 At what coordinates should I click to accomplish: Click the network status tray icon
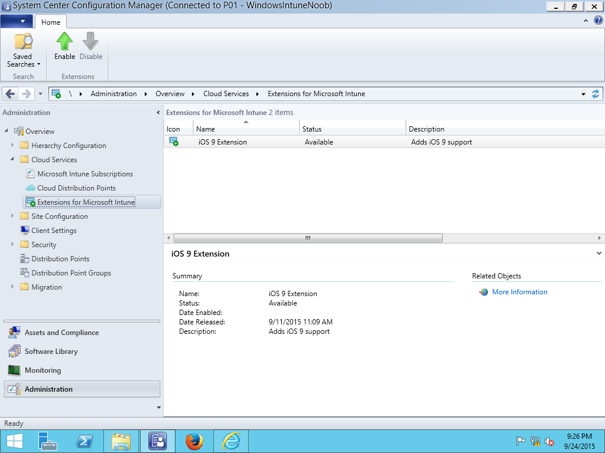535,441
